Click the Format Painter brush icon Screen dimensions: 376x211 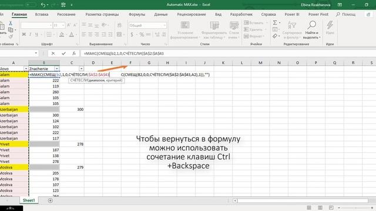(11, 36)
